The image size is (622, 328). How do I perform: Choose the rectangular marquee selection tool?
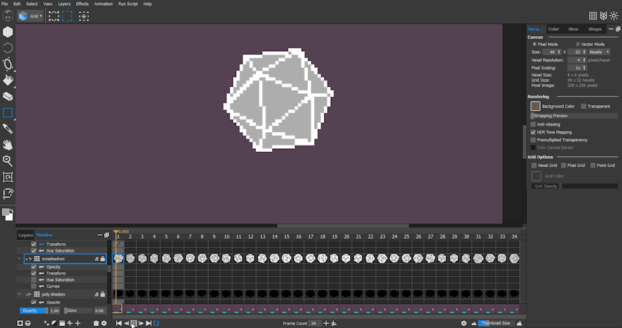tap(8, 113)
